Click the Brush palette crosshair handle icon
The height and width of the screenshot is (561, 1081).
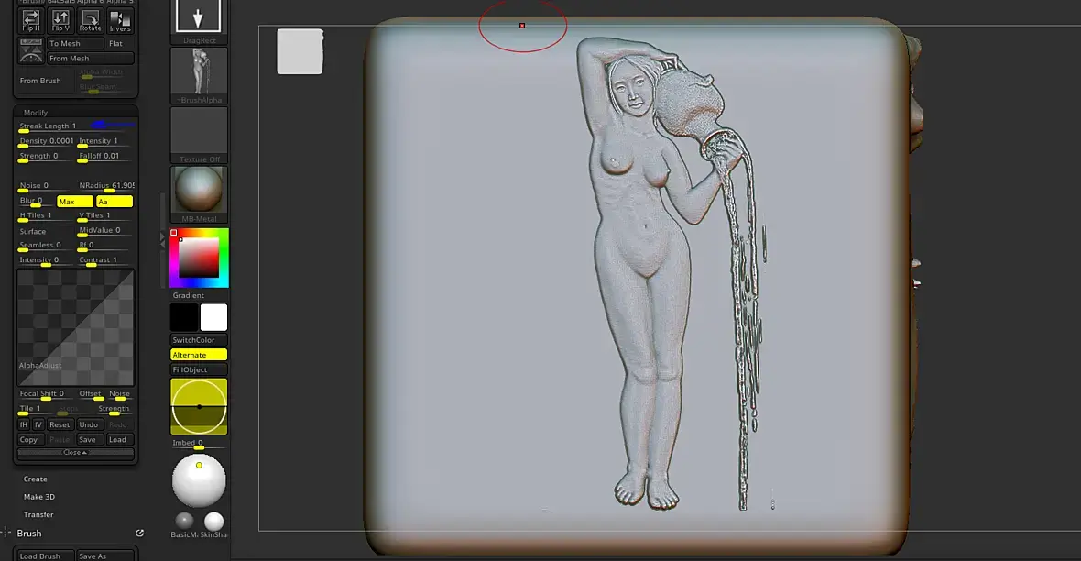tap(5, 532)
